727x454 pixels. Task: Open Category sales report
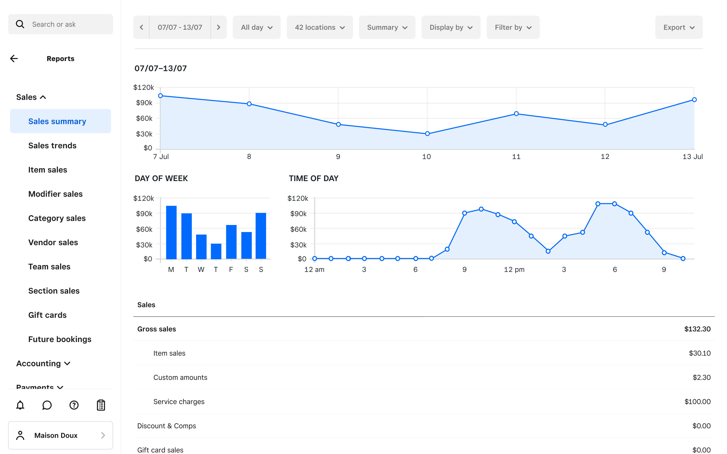point(57,218)
